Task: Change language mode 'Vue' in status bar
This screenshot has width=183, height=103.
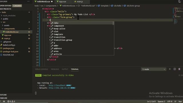Action: click(180, 102)
